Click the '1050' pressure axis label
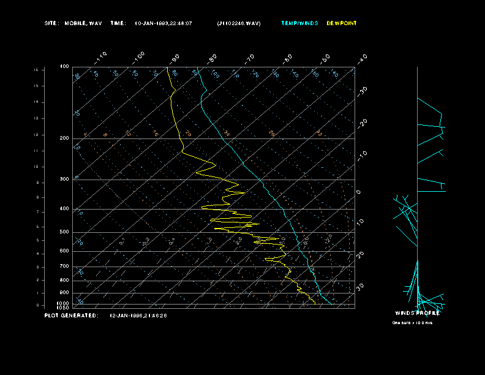The image size is (485, 375). click(x=63, y=308)
